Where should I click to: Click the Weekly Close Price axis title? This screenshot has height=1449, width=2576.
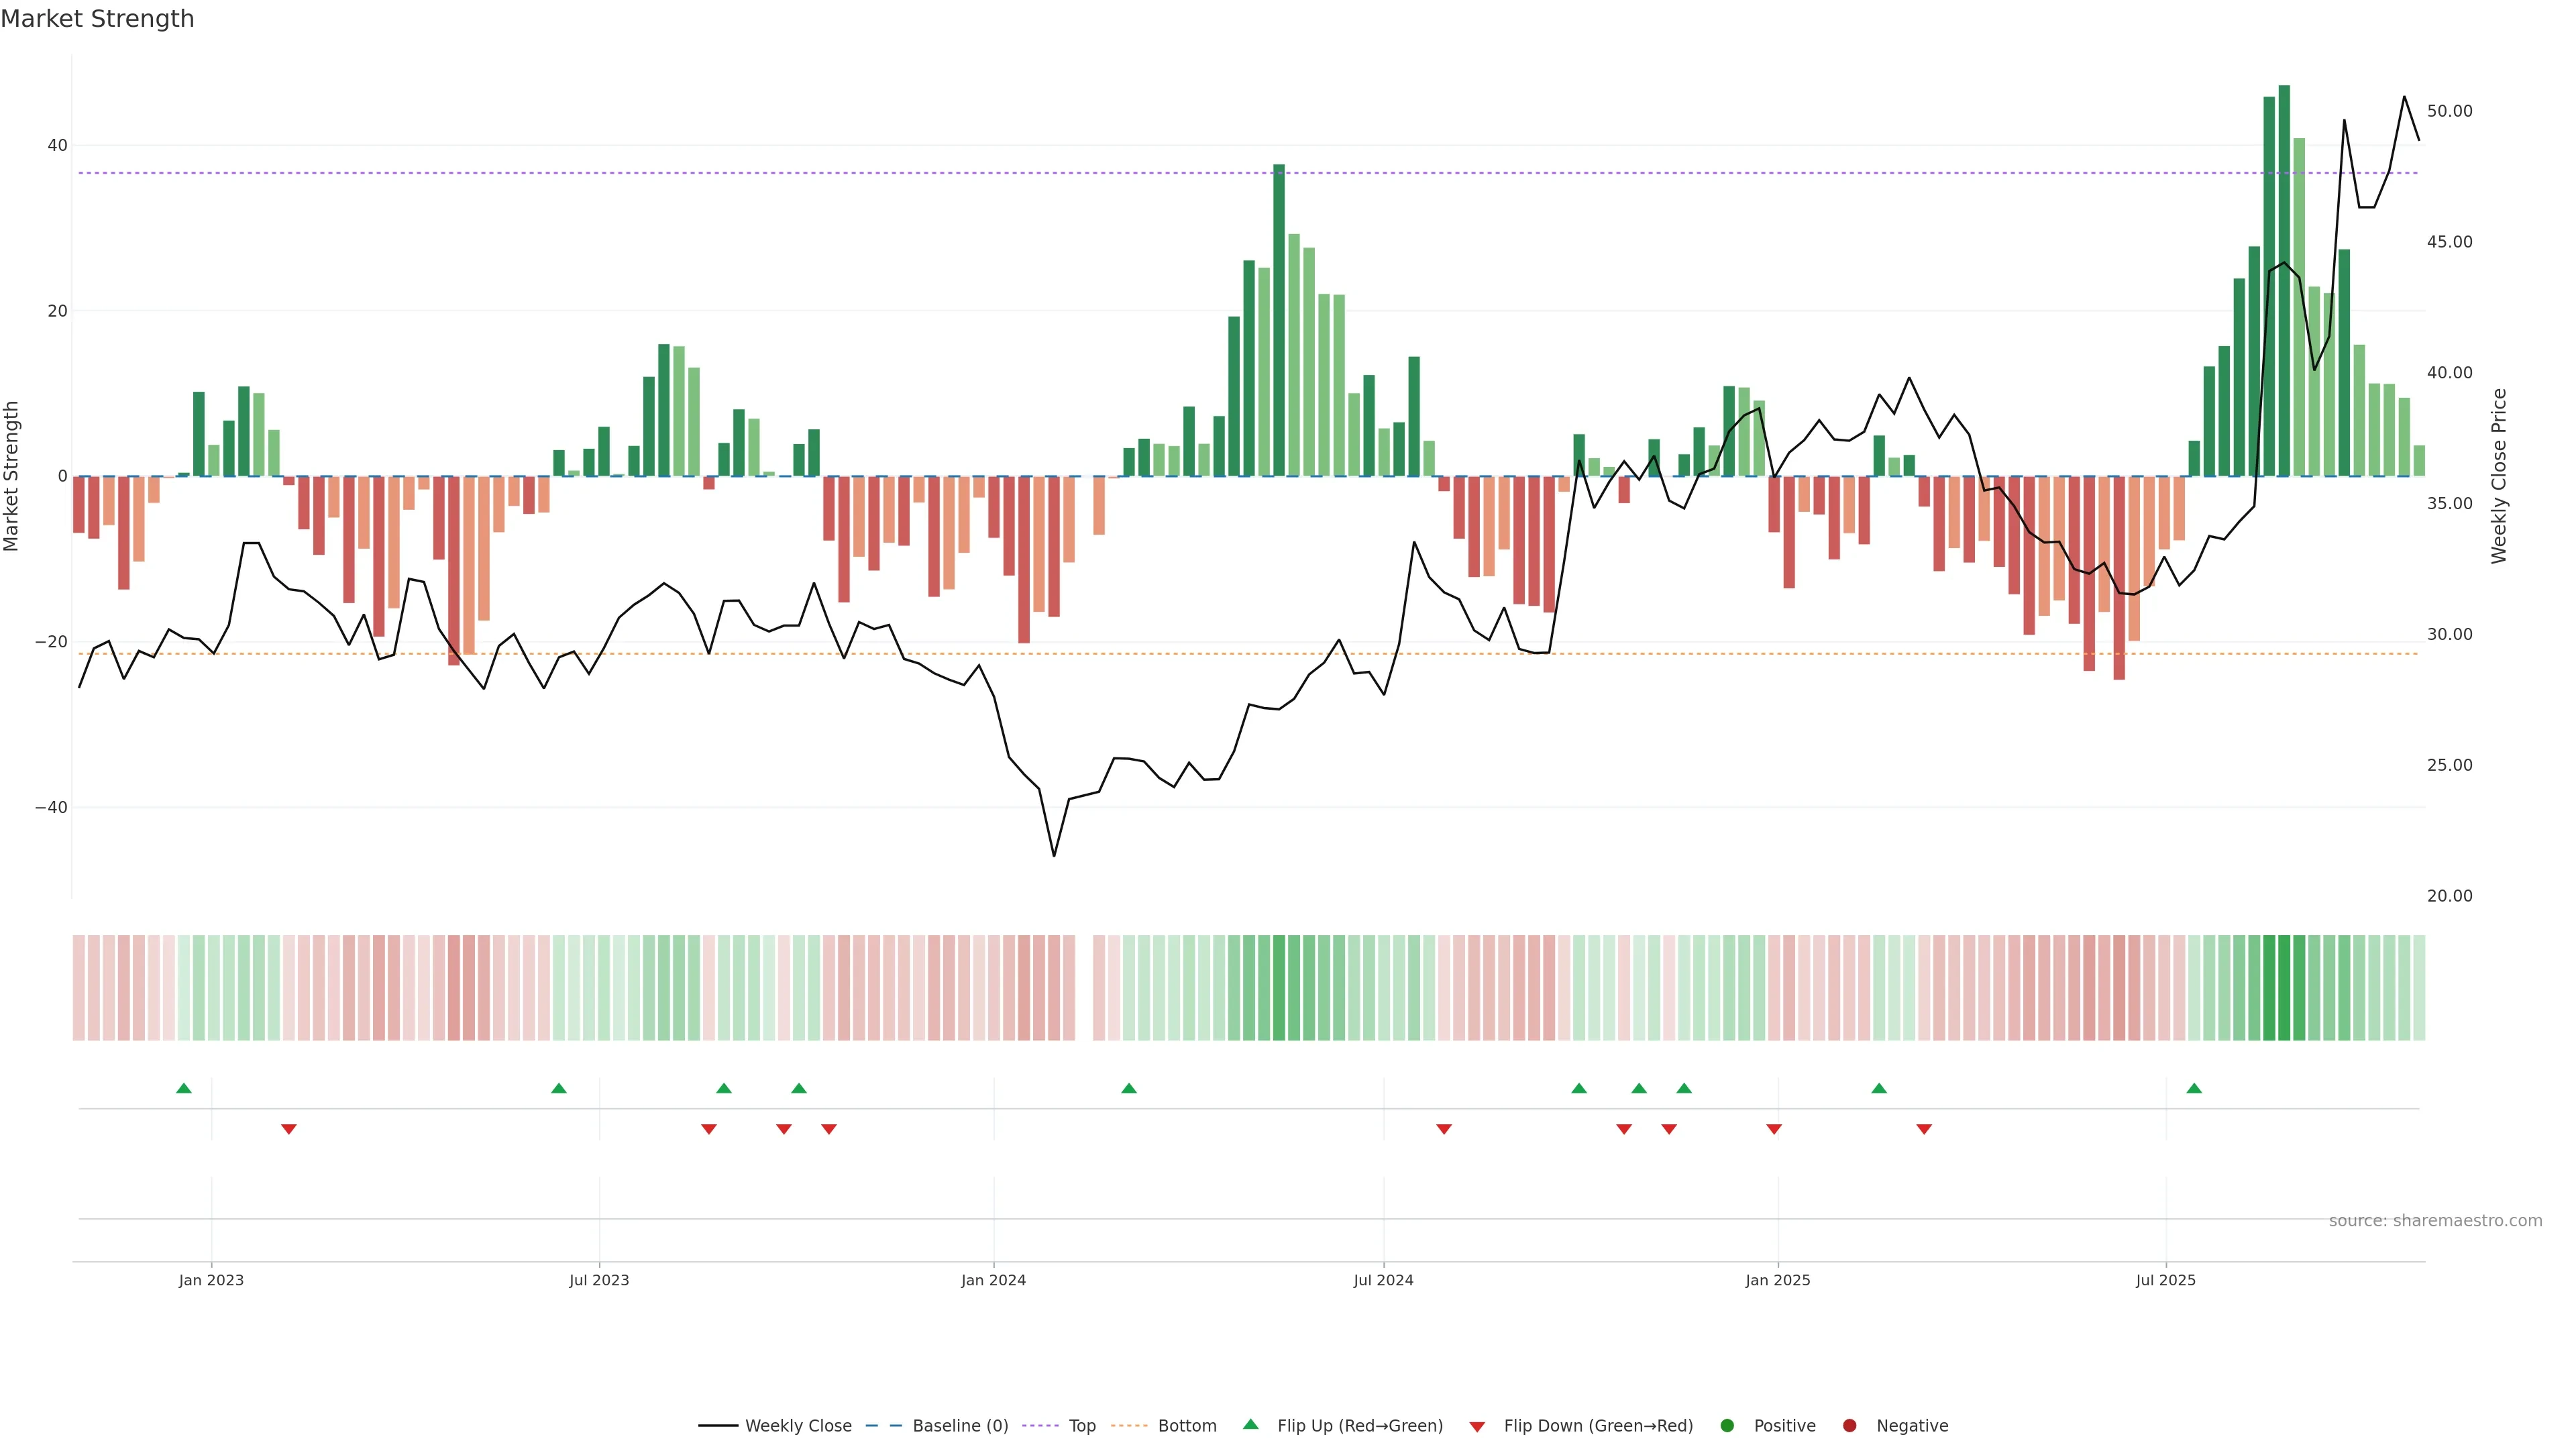[2499, 476]
